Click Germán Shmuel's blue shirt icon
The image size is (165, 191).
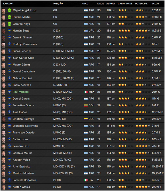[x=10, y=37]
